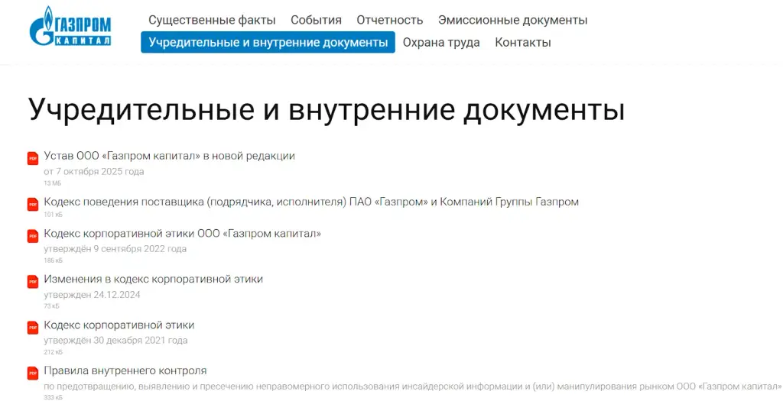Image resolution: width=783 pixels, height=401 pixels.
Task: Open Кодекс корпоративной этики link dated 2021
Action: click(119, 325)
